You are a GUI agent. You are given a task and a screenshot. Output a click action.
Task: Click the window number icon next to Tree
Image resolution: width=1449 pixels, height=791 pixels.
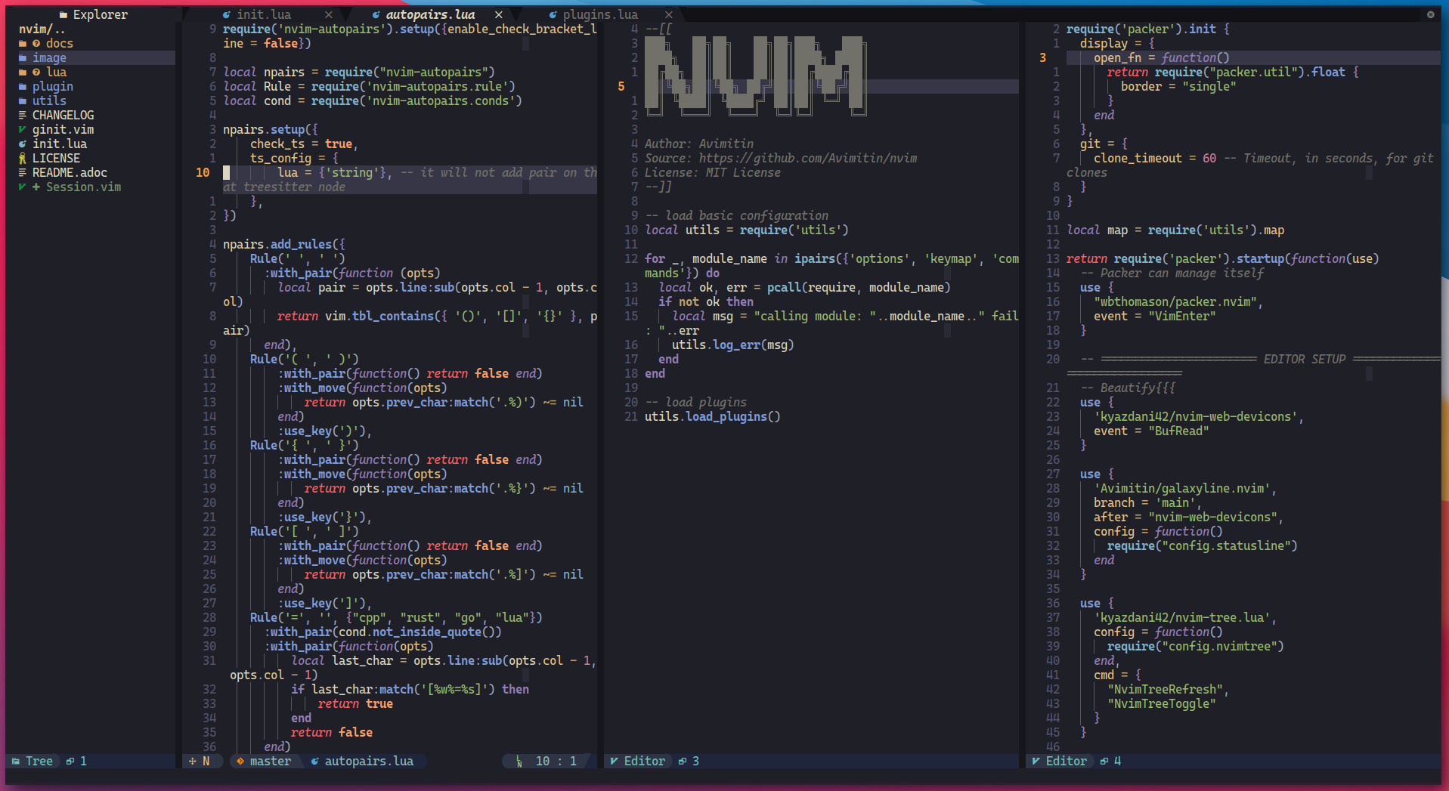click(70, 762)
